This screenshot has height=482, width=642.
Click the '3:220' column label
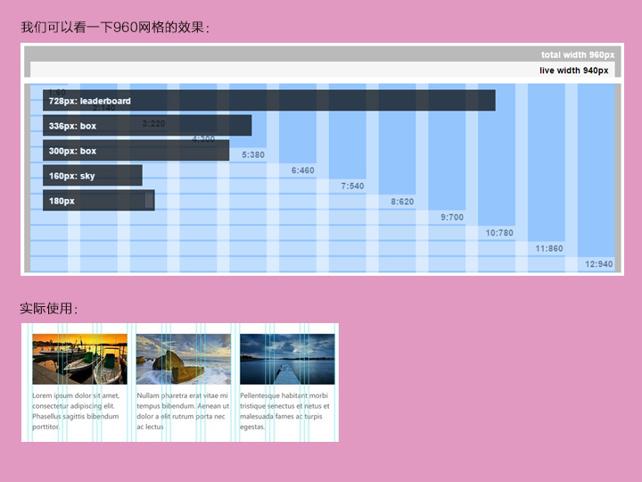click(153, 123)
